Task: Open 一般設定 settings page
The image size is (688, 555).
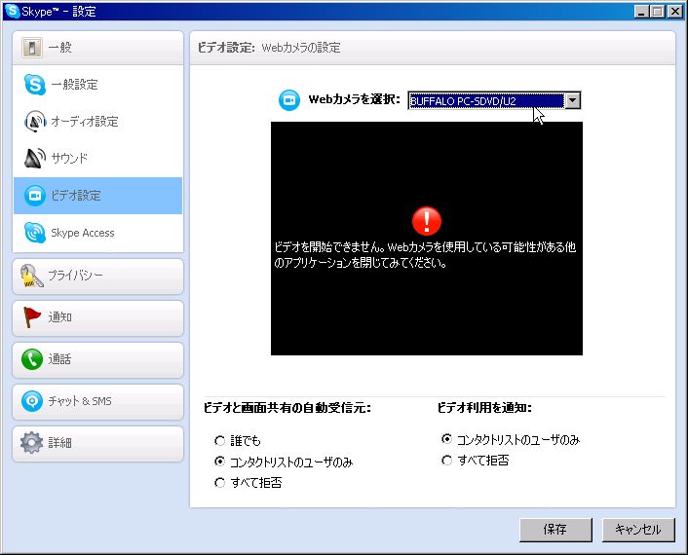Action: (x=97, y=85)
